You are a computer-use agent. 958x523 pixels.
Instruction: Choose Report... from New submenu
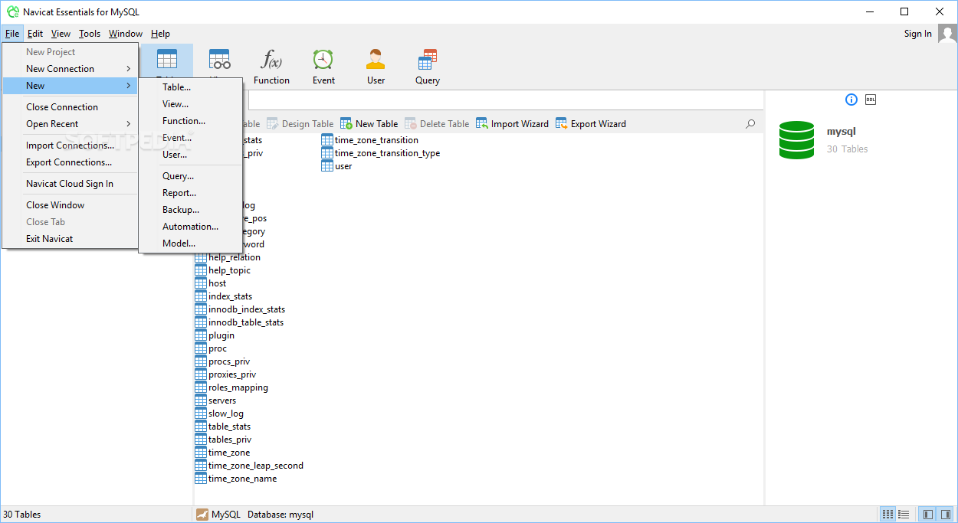[190, 193]
